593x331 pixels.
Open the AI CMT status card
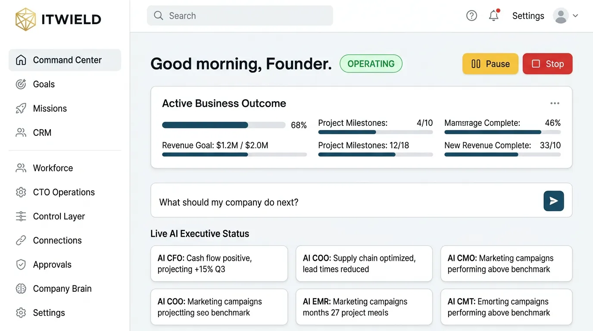[x=506, y=307]
